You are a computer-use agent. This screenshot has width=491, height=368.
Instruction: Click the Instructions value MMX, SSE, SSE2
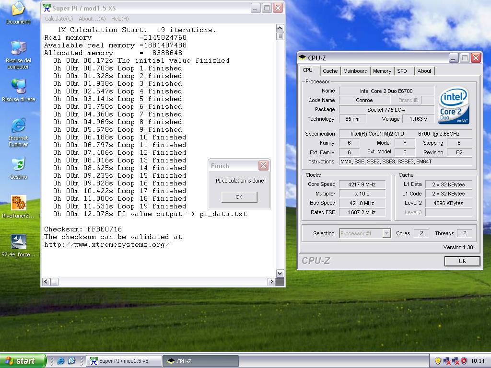click(405, 161)
